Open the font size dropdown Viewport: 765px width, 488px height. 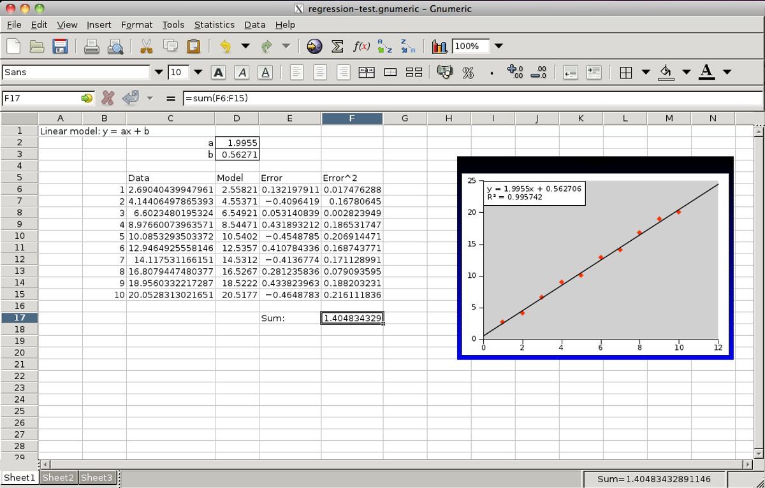198,73
